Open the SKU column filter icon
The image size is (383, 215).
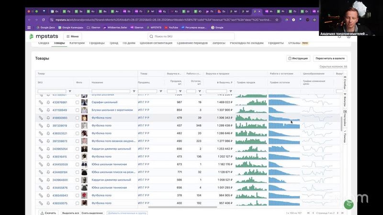pos(70,91)
